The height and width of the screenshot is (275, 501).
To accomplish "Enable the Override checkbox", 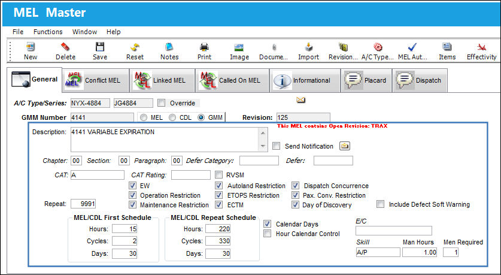I will [x=162, y=103].
